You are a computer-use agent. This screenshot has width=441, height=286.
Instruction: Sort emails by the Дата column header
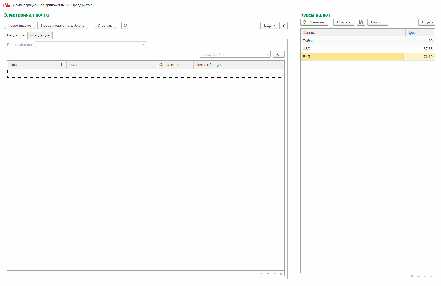click(x=37, y=65)
